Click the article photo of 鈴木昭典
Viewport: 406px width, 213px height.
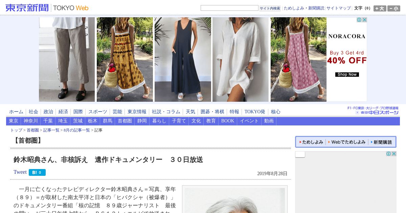(235, 200)
